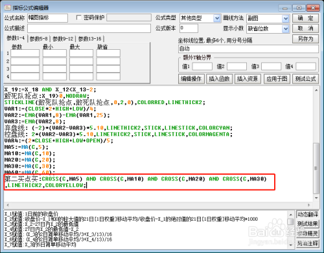Click the code editor horizontal scroll-right arrow
324x253 pixels.
pos(309,205)
